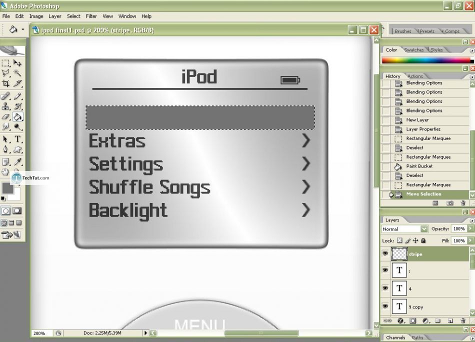Select the Crop tool
The width and height of the screenshot is (475, 342).
pos(6,83)
